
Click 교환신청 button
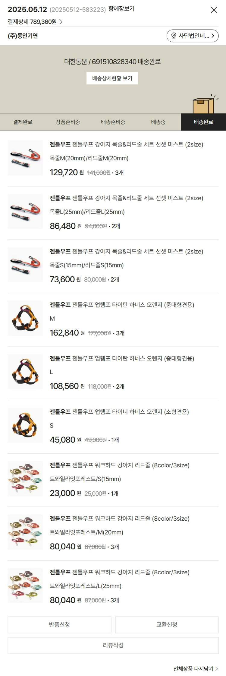coord(167,625)
